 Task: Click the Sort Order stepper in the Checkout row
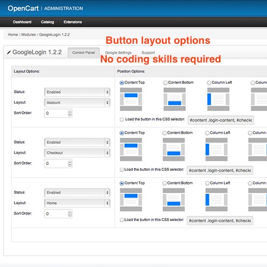coord(70,163)
